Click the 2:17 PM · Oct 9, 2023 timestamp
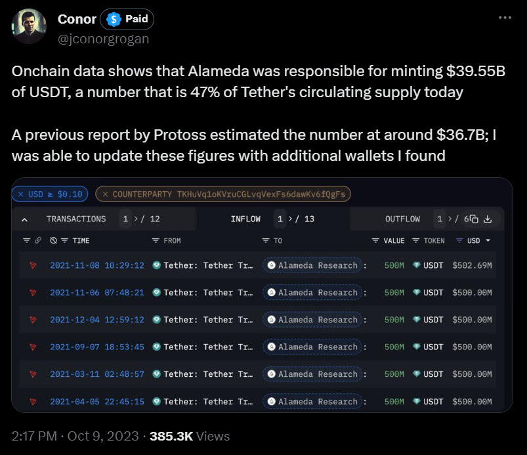The height and width of the screenshot is (455, 527). 75,436
